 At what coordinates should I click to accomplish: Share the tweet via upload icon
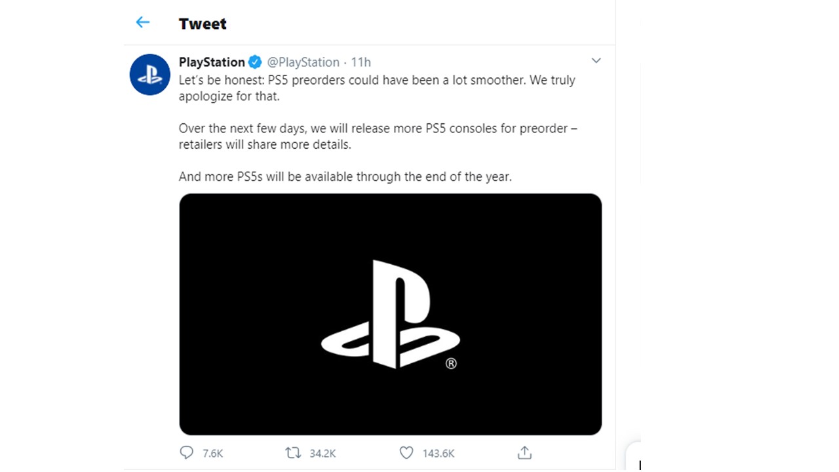point(524,452)
